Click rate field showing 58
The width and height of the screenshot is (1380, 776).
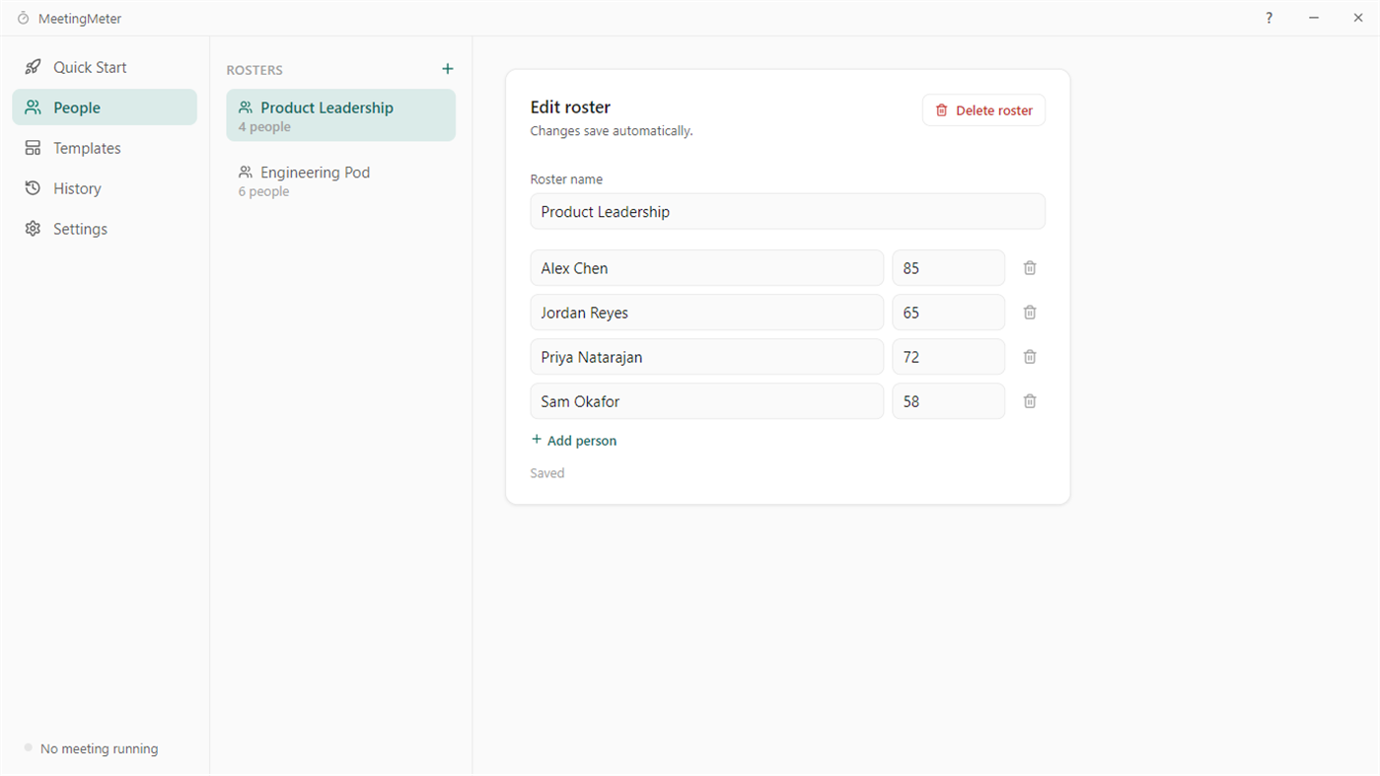point(949,401)
